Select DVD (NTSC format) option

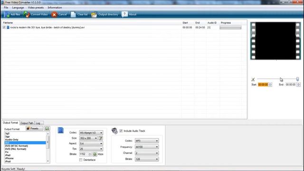25,146
